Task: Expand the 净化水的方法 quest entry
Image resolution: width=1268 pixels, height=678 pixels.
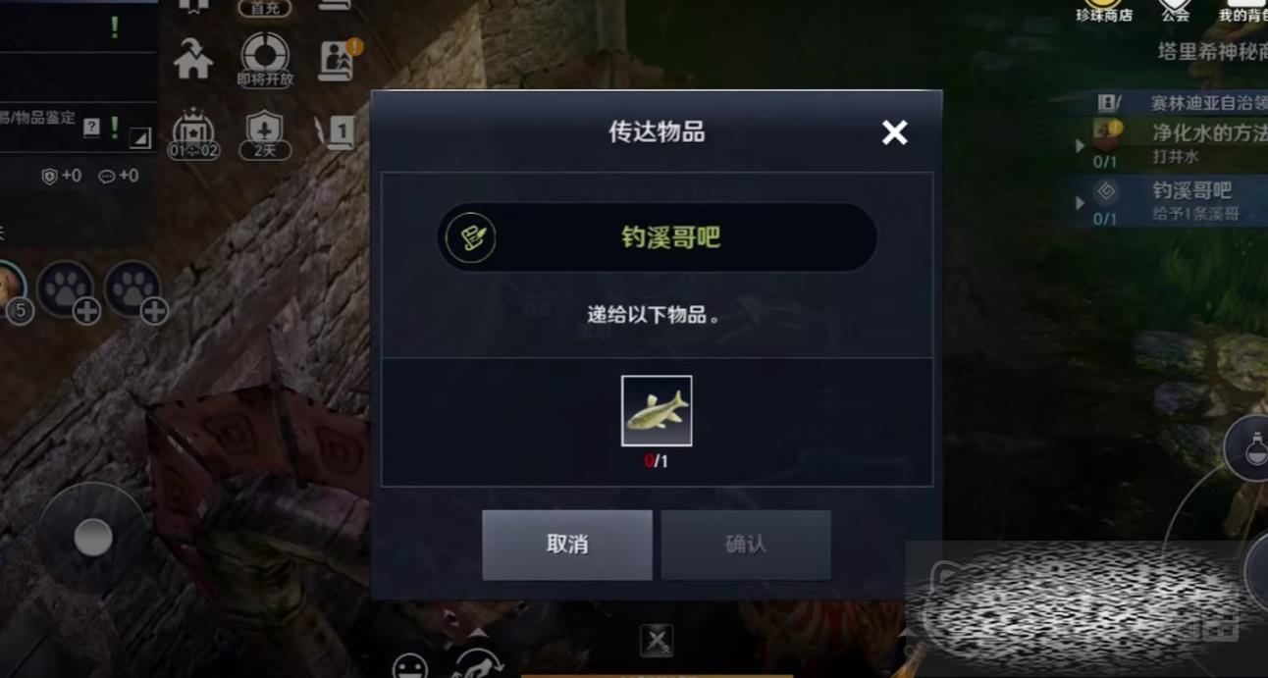Action: pyautogui.click(x=1081, y=145)
